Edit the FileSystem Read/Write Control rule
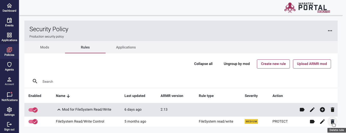Image resolution: width=346 pixels, height=133 pixels. click(x=322, y=122)
